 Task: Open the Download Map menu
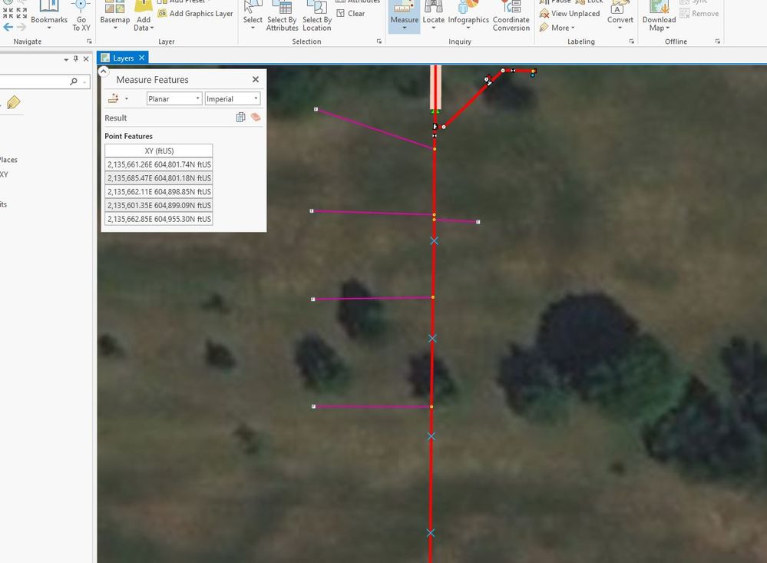pos(659,15)
